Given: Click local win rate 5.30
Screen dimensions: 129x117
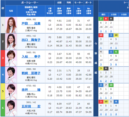Looking at the screenshot, I should tap(69, 54).
